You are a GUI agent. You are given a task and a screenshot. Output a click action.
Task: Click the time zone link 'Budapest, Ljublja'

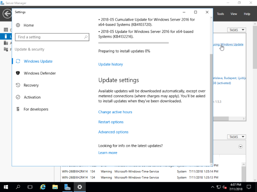229,78
